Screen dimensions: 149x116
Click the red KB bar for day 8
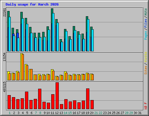pyautogui.click(x=40, y=99)
